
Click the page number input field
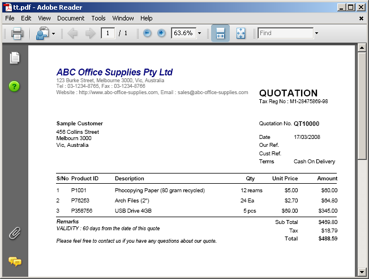point(108,33)
